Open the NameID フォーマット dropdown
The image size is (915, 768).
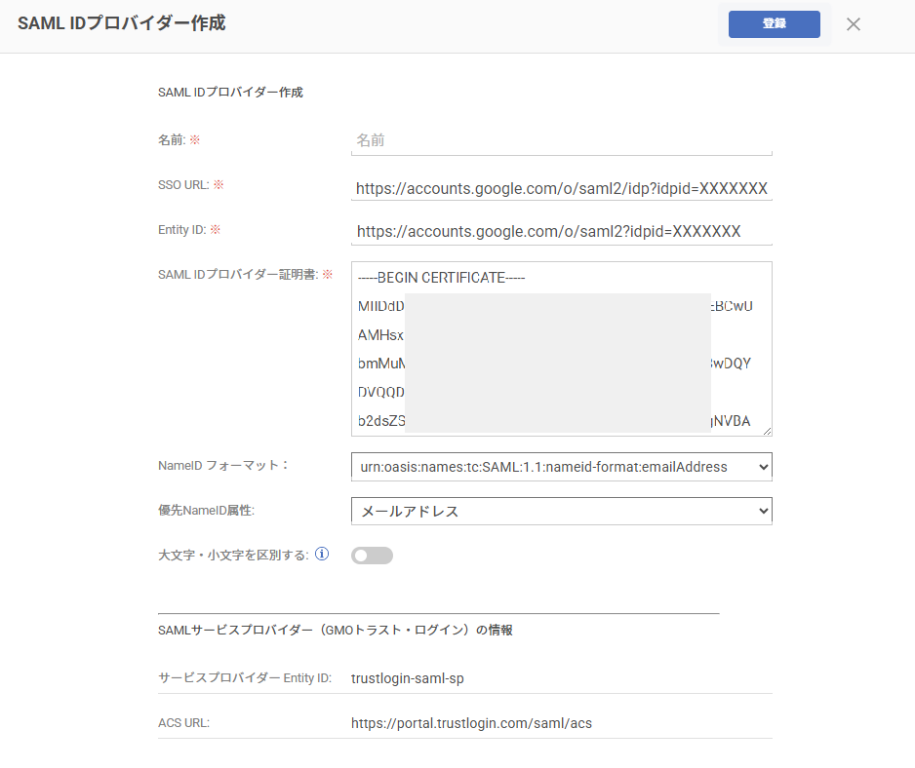click(561, 467)
